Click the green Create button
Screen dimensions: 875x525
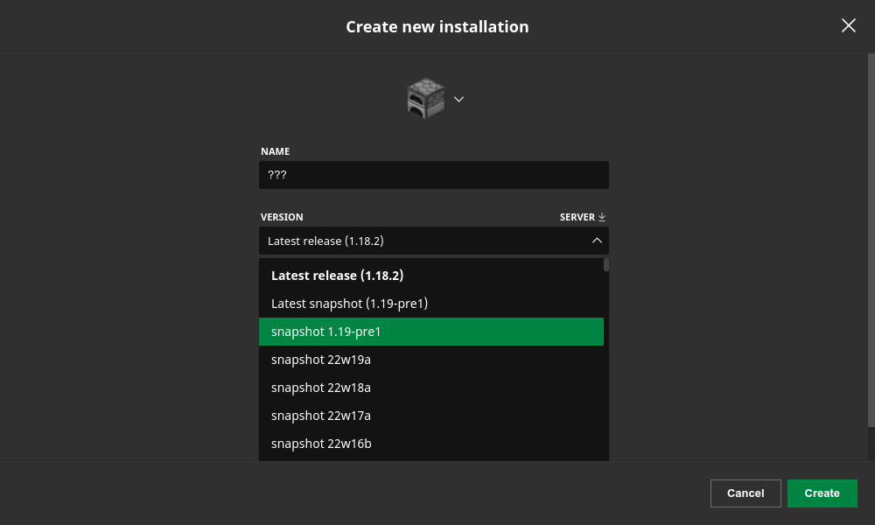(822, 493)
